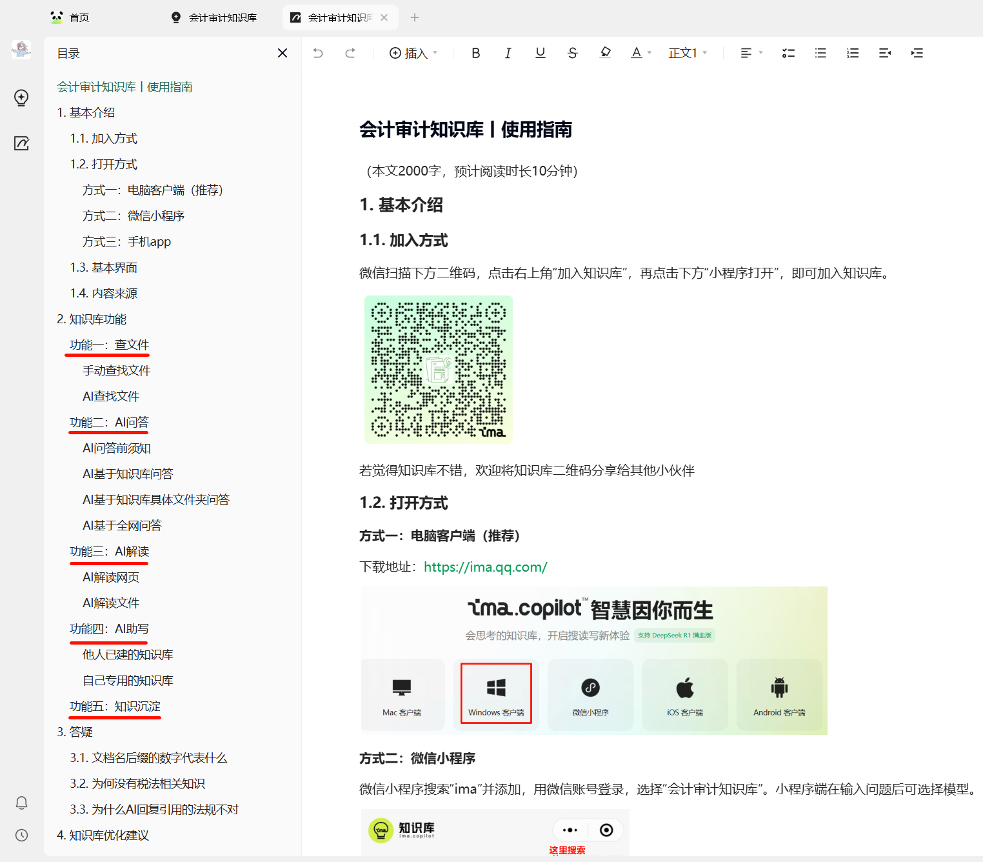Click the knowledge base QR code image
This screenshot has height=862, width=983.
439,370
